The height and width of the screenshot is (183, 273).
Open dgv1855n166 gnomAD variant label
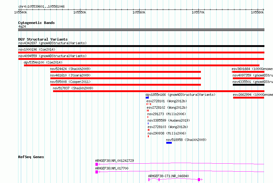coord(180,95)
